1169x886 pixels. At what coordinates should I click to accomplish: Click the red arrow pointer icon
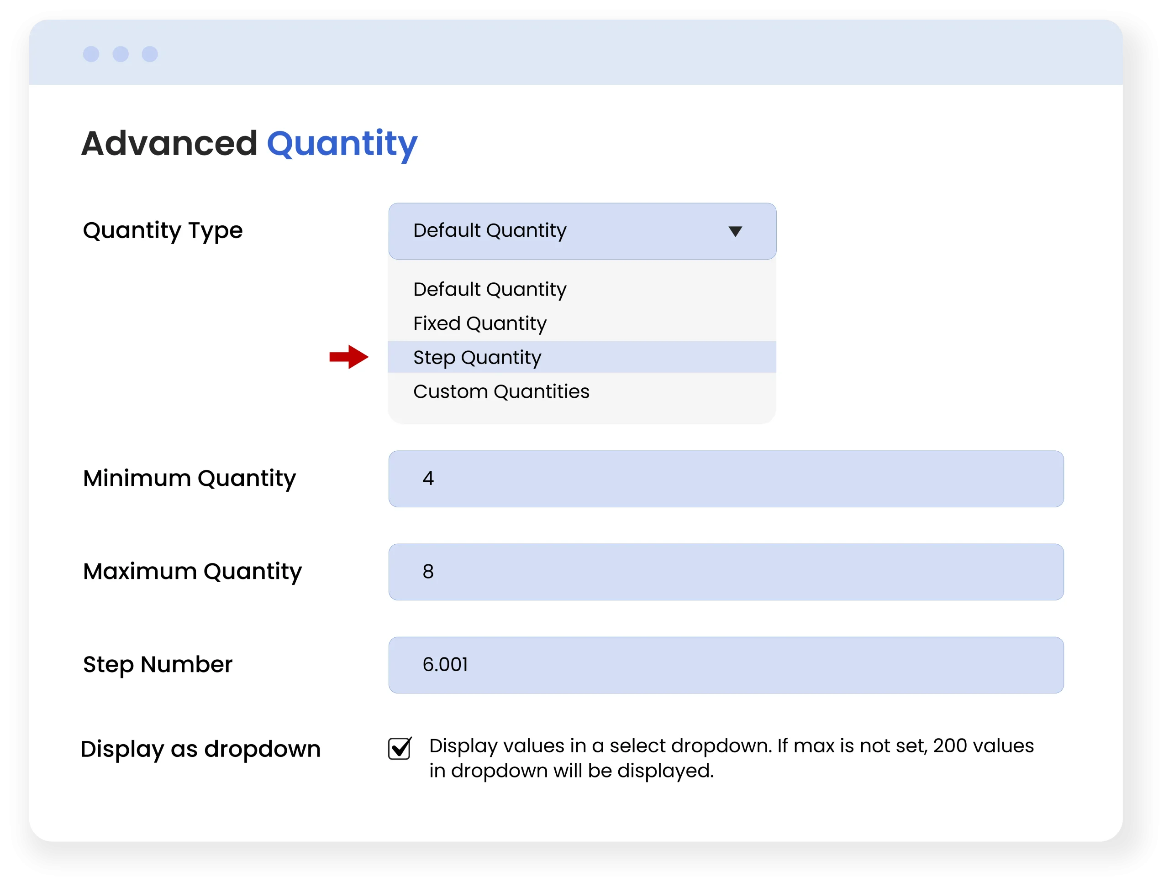[348, 357]
